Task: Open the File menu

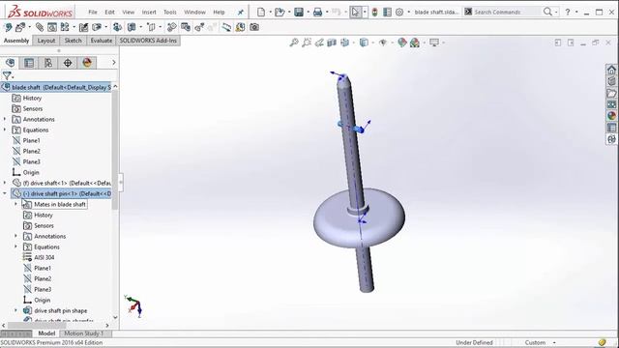Action: (x=93, y=13)
